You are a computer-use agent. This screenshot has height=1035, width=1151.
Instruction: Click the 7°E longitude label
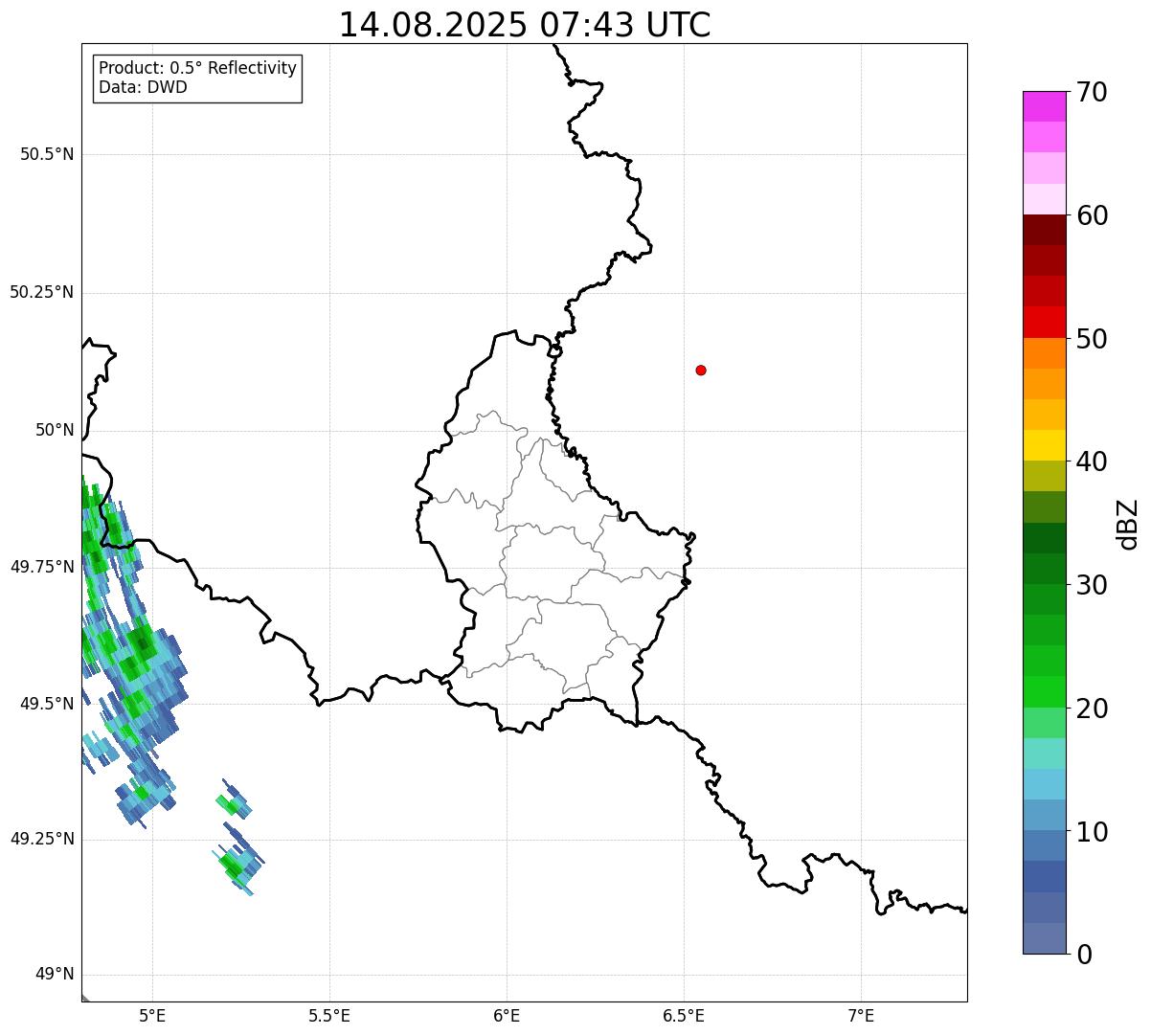[861, 1015]
